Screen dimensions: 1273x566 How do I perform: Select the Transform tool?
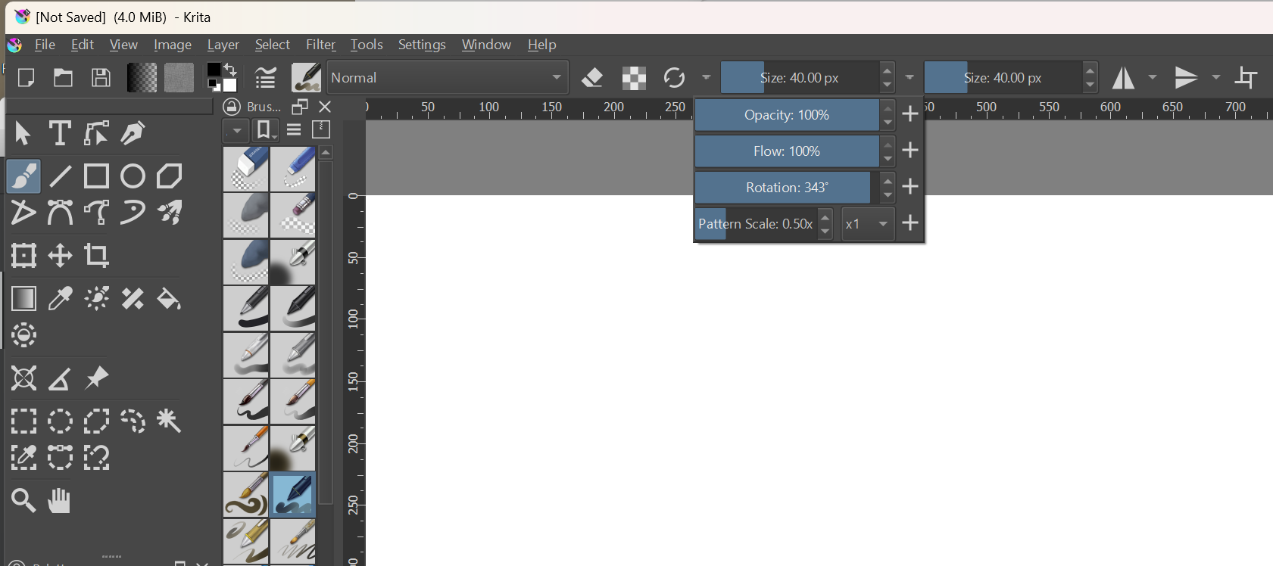tap(23, 256)
